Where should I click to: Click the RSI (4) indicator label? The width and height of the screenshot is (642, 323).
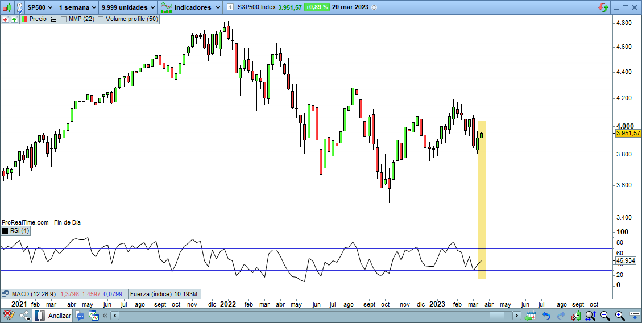pyautogui.click(x=20, y=231)
